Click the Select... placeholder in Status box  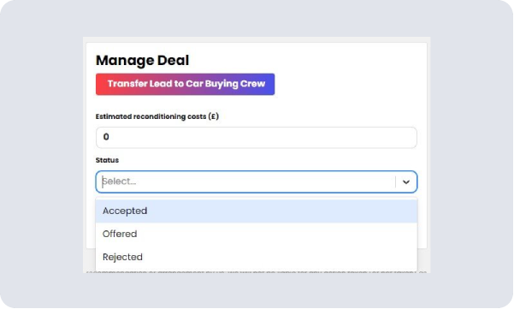click(x=119, y=181)
